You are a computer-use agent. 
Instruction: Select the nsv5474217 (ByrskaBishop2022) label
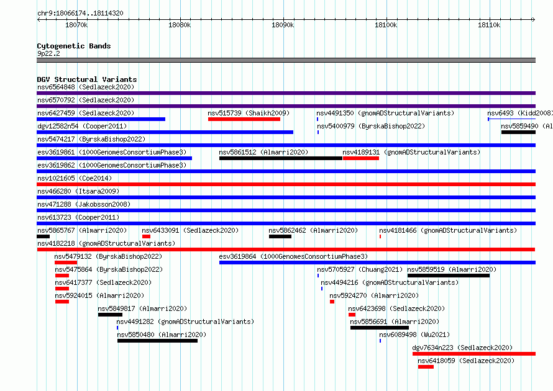point(91,139)
